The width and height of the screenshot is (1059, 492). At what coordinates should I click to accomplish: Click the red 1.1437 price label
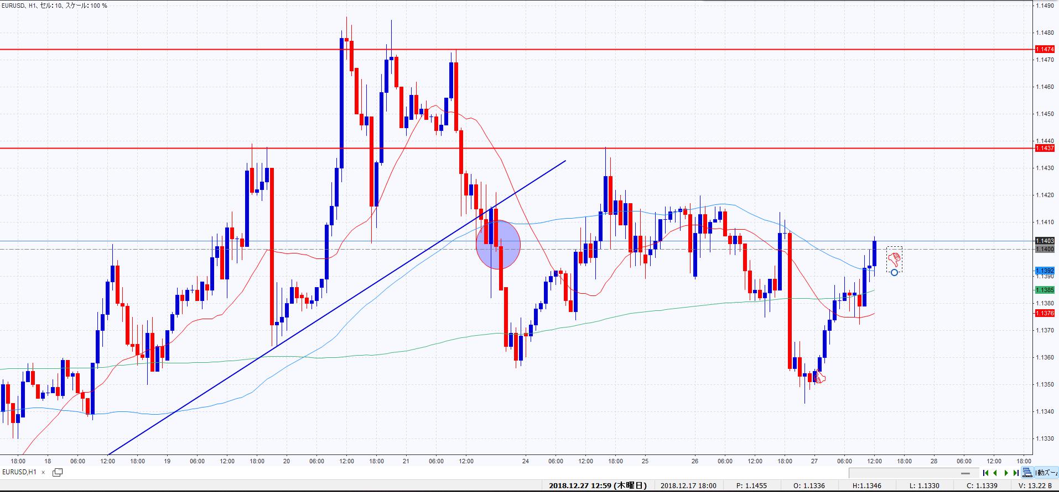1045,149
